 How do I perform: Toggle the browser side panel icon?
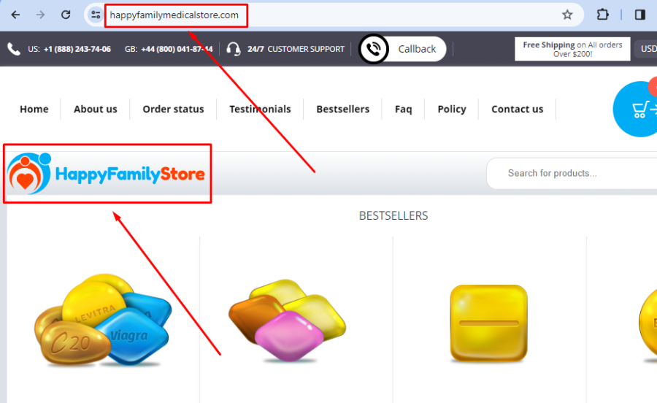click(639, 15)
